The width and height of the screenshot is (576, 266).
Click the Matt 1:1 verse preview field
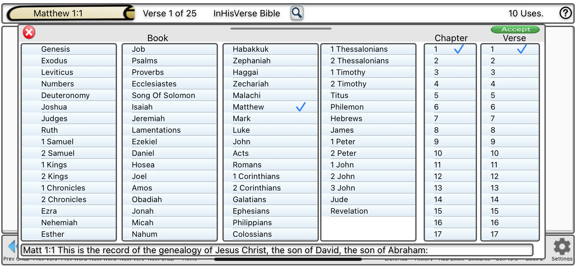tap(276, 250)
